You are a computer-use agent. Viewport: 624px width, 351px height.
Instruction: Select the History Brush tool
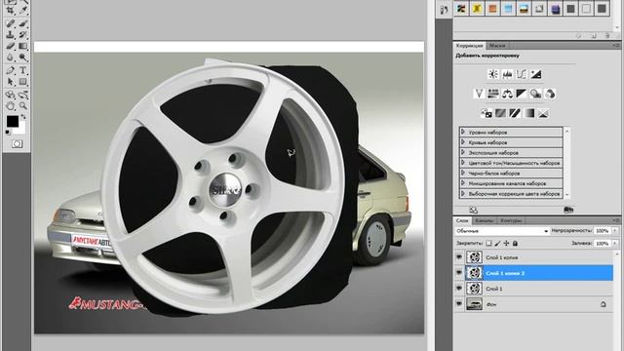point(23,35)
